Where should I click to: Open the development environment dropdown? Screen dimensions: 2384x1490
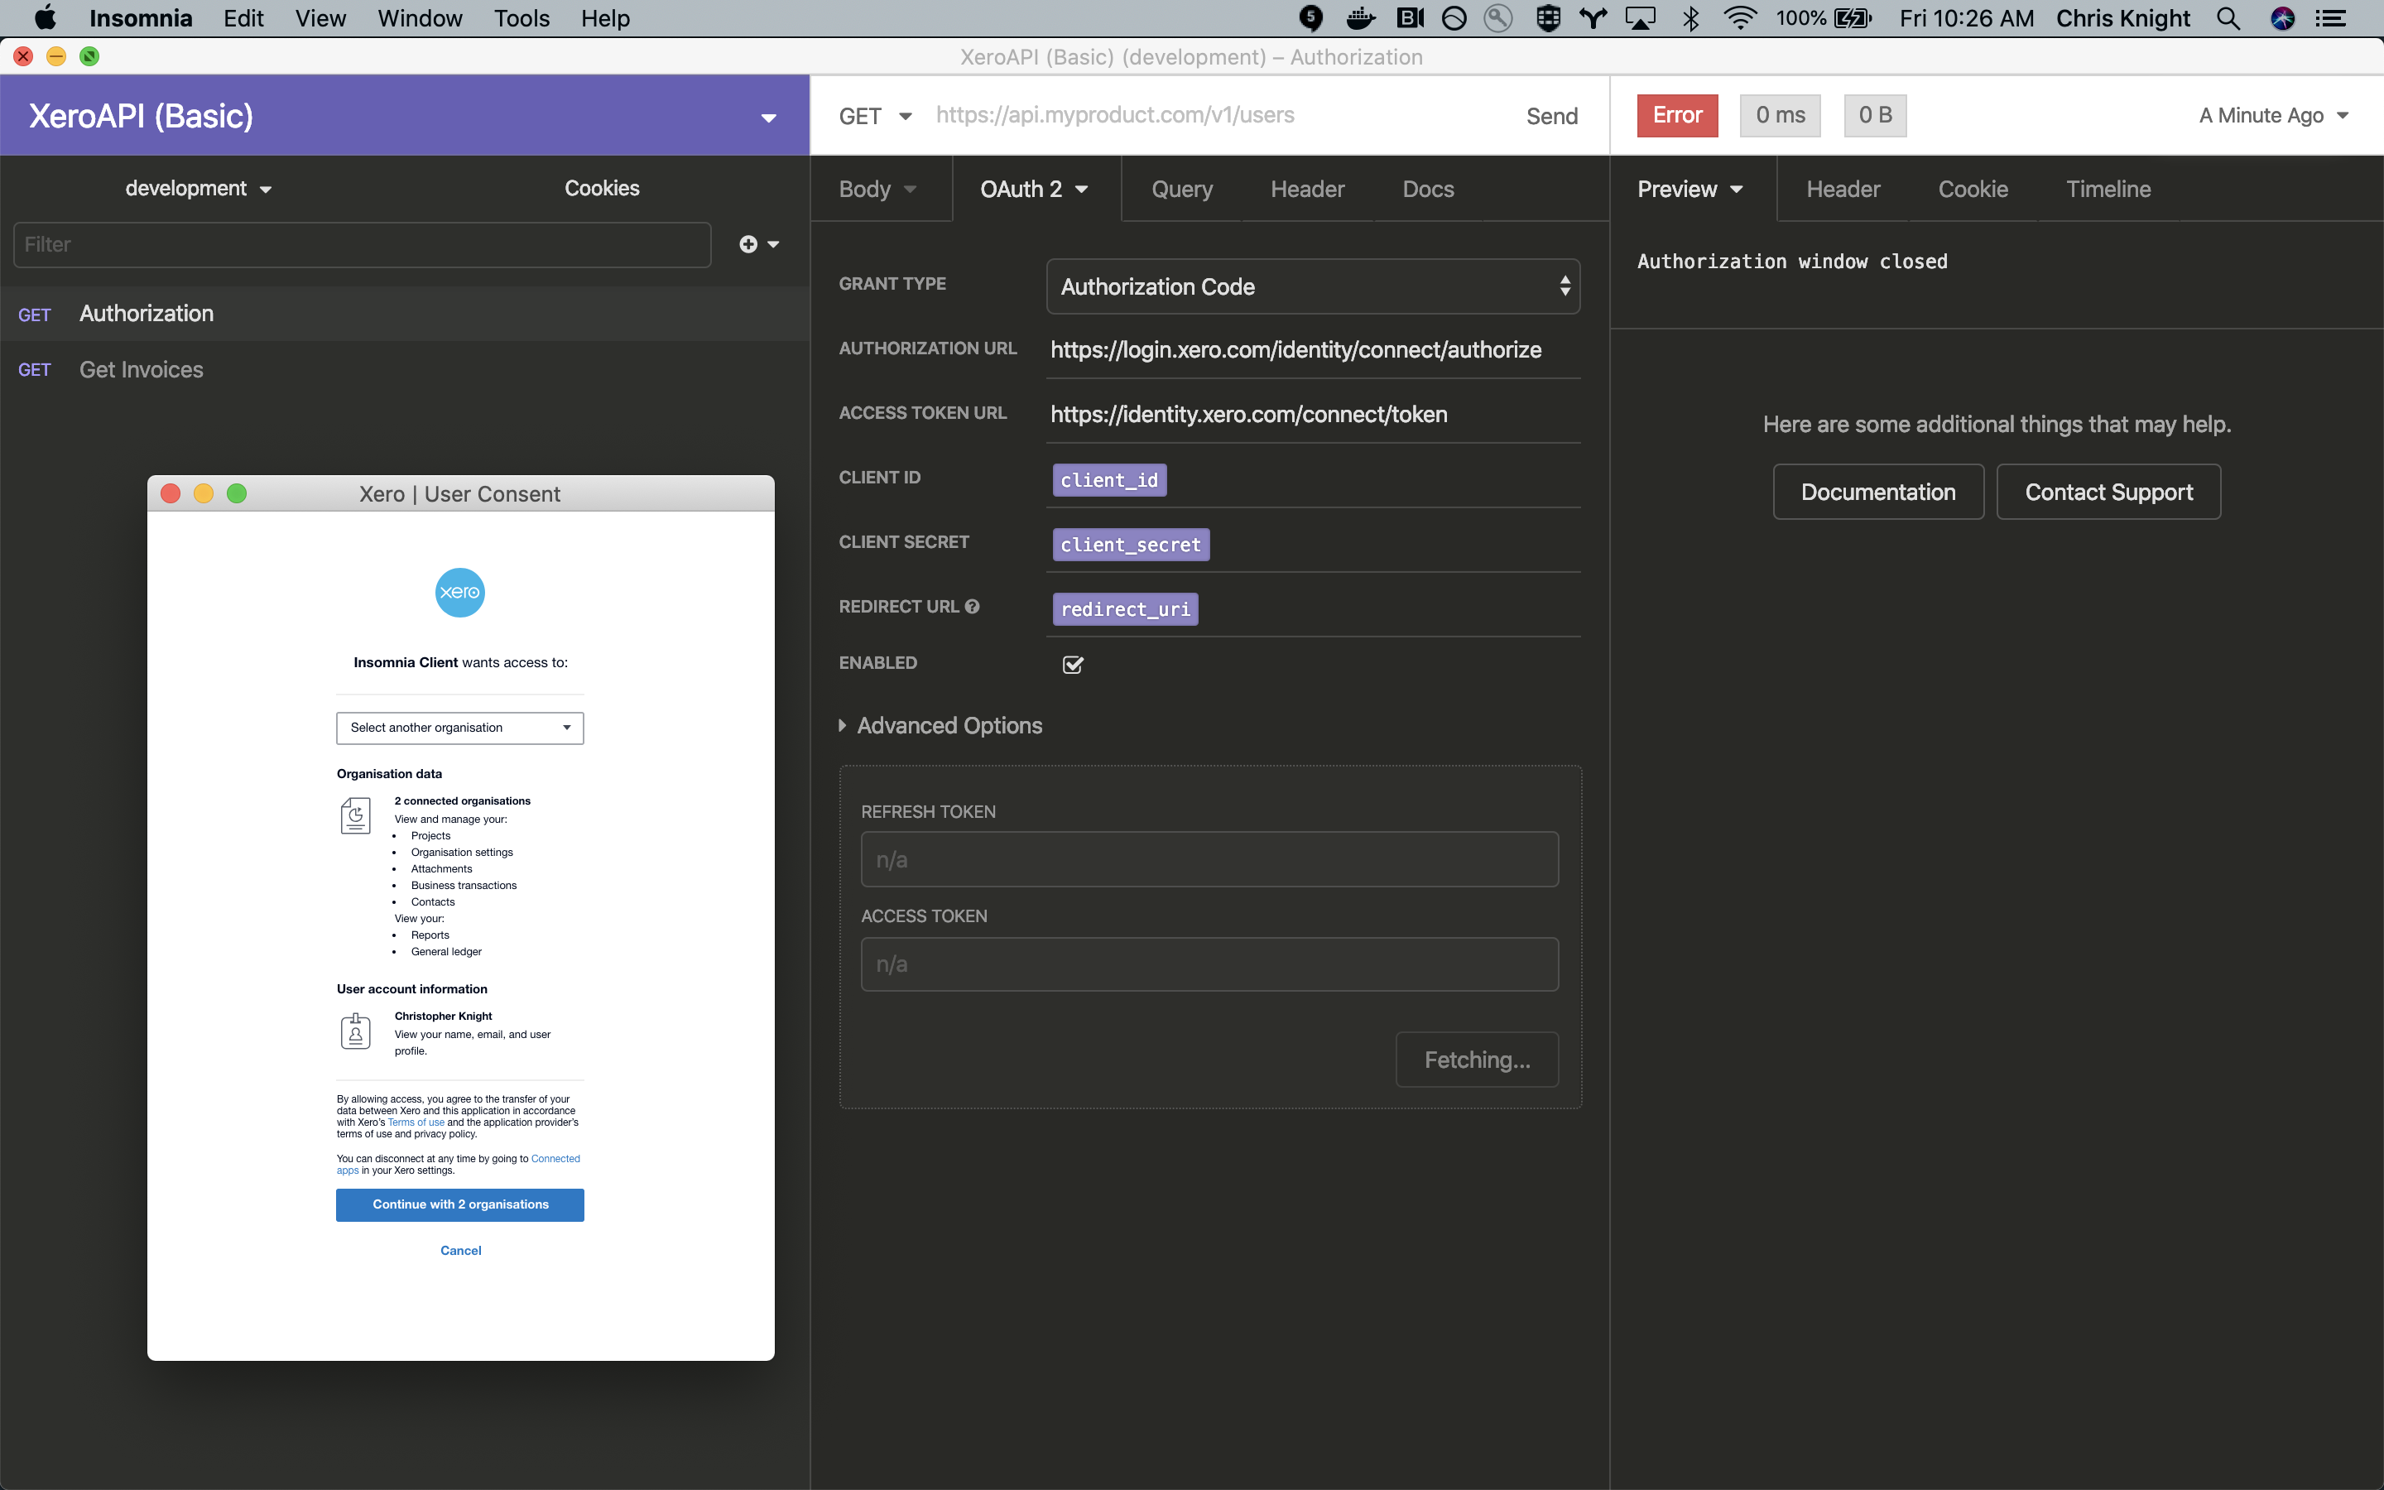[x=197, y=188]
